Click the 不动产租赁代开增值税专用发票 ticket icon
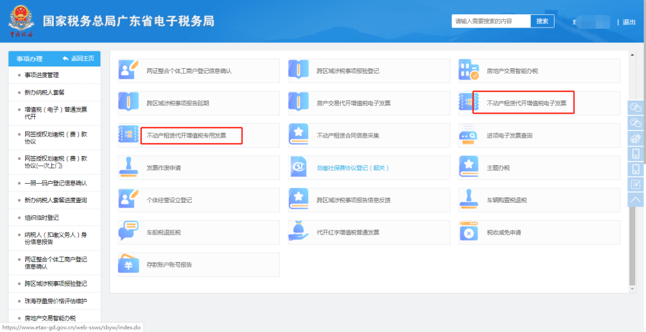The image size is (646, 332). pyautogui.click(x=129, y=135)
